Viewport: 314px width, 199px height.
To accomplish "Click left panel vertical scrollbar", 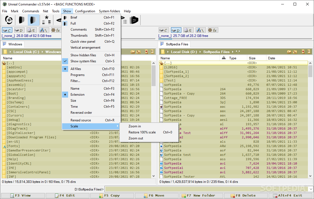I will [x=154, y=119].
